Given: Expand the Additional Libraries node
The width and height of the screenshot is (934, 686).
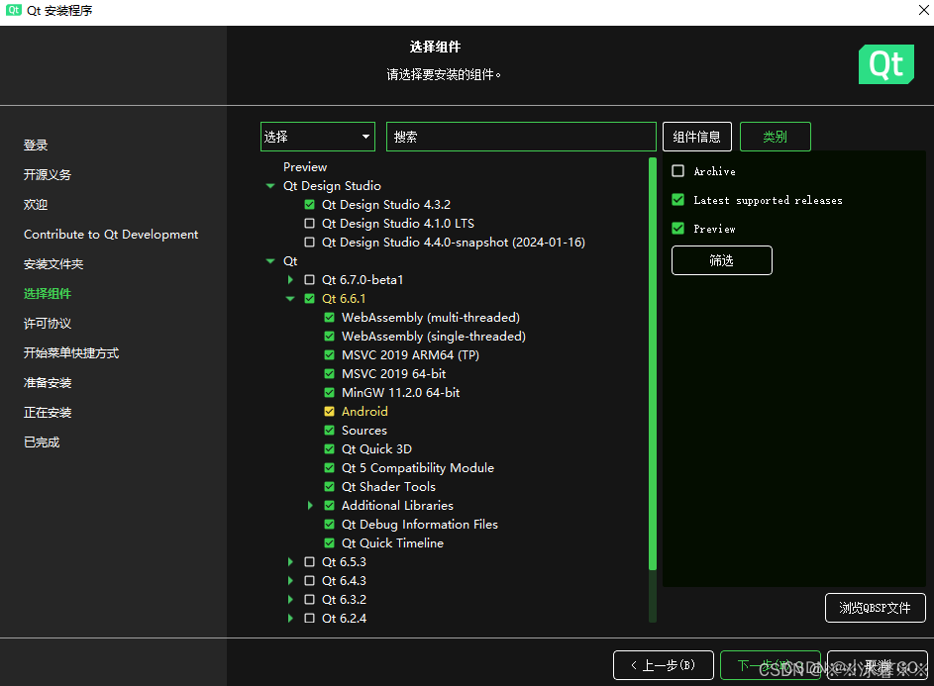Looking at the screenshot, I should pyautogui.click(x=310, y=506).
